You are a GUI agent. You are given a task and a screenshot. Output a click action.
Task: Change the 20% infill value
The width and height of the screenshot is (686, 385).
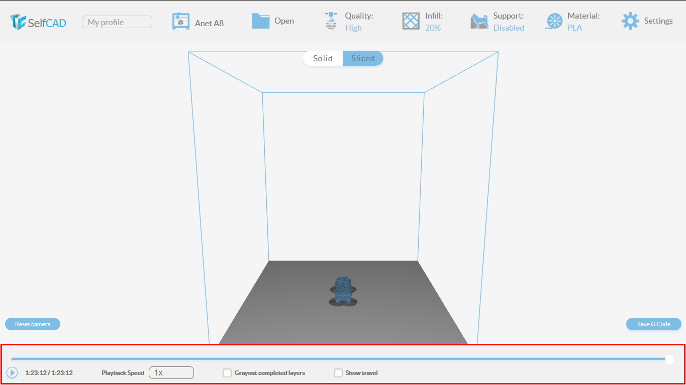coord(433,28)
